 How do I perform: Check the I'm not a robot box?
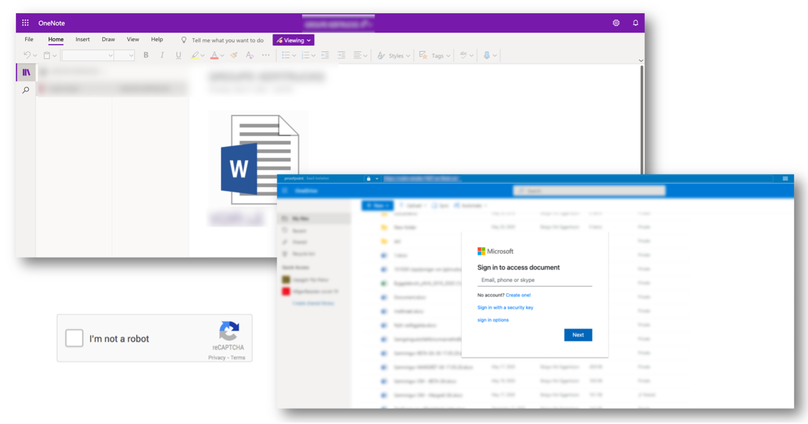(74, 338)
